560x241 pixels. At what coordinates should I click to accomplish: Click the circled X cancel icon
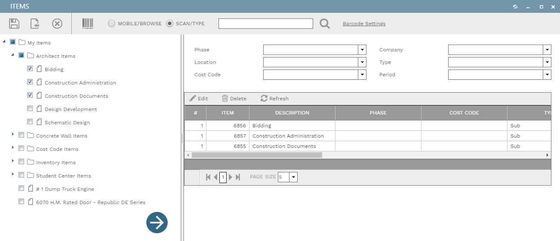click(57, 24)
